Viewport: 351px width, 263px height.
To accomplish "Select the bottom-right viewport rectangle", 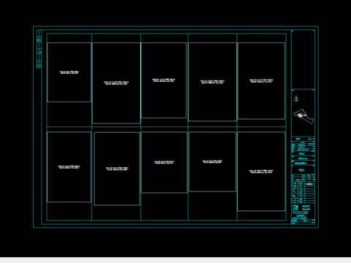I will point(261,172).
